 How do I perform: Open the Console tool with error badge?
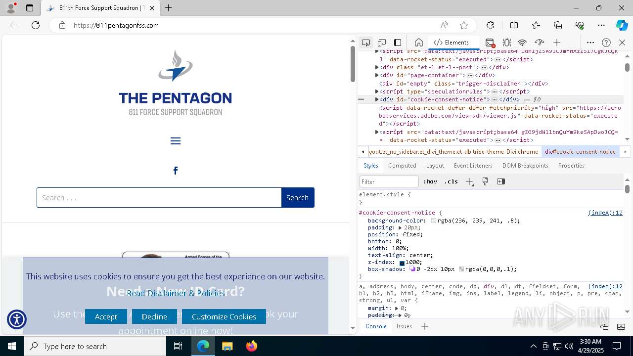(490, 43)
